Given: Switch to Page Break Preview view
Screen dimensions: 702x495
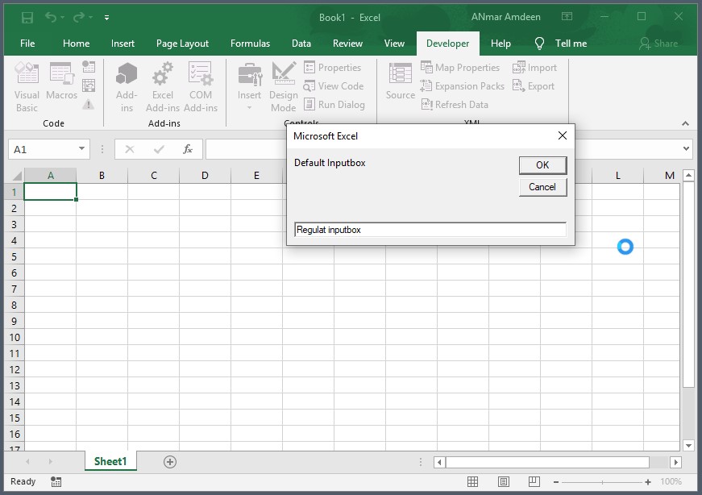Looking at the screenshot, I should [534, 481].
